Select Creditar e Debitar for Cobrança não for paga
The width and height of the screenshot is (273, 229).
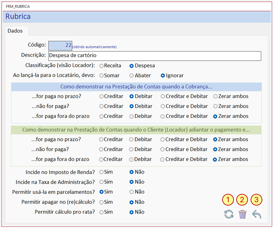click(x=163, y=106)
